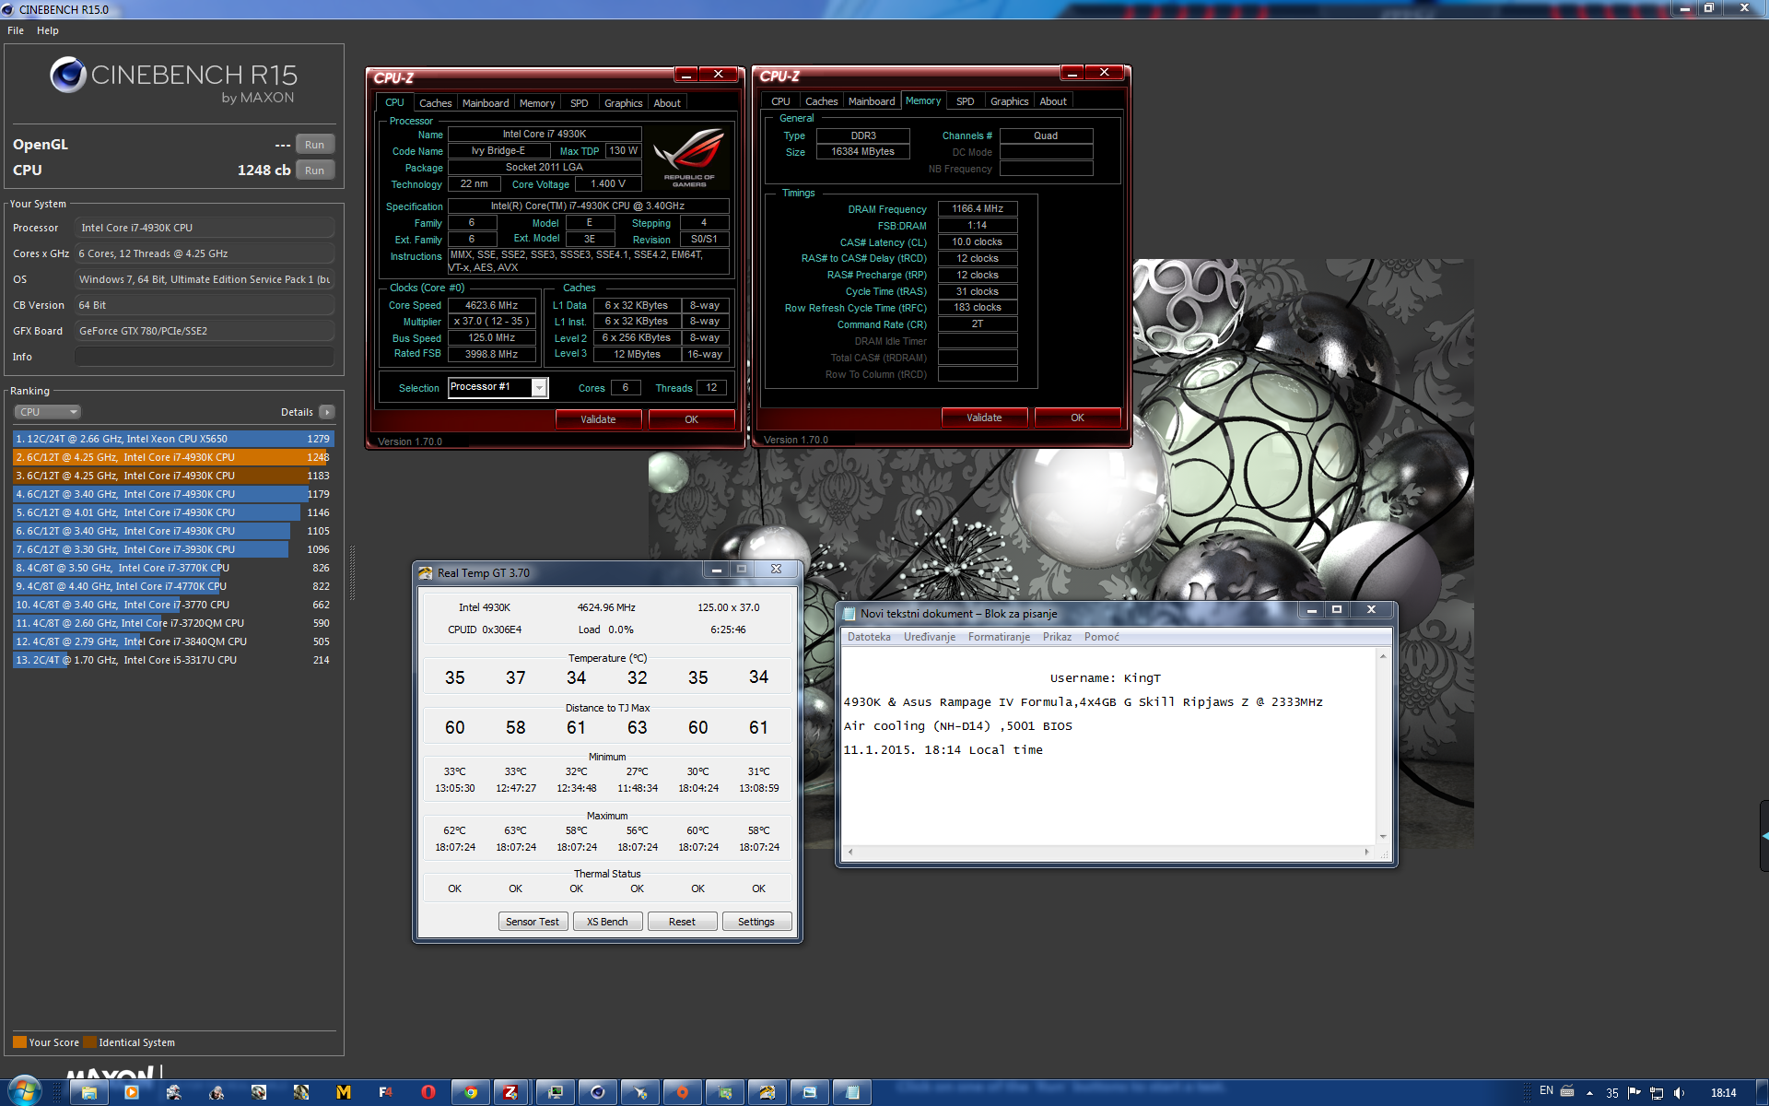Run the CPU benchmark

coord(315,171)
